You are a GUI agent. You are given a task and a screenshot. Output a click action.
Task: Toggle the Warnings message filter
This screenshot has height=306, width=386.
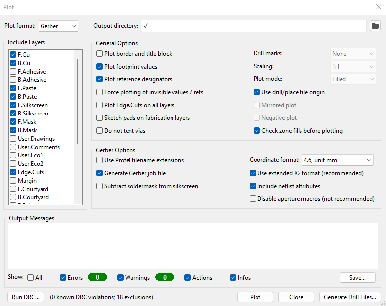coord(120,278)
